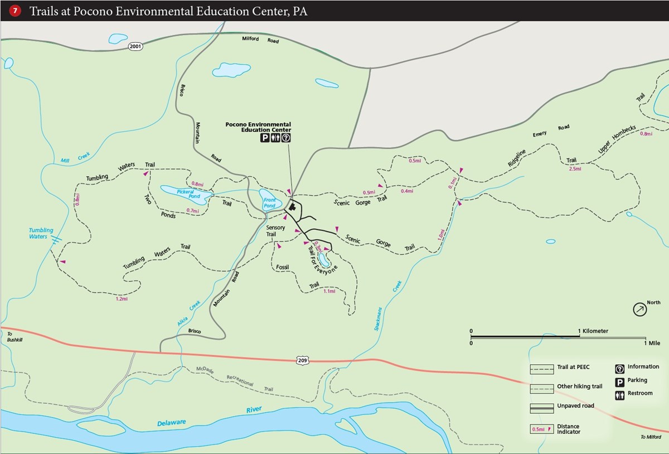The height and width of the screenshot is (454, 669).
Task: Click the 2.5mi indicator on Ridgeline Trail
Action: pos(575,168)
